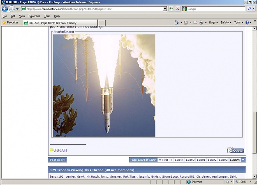
Task: Open the Tools command bar menu
Action: tap(238, 23)
